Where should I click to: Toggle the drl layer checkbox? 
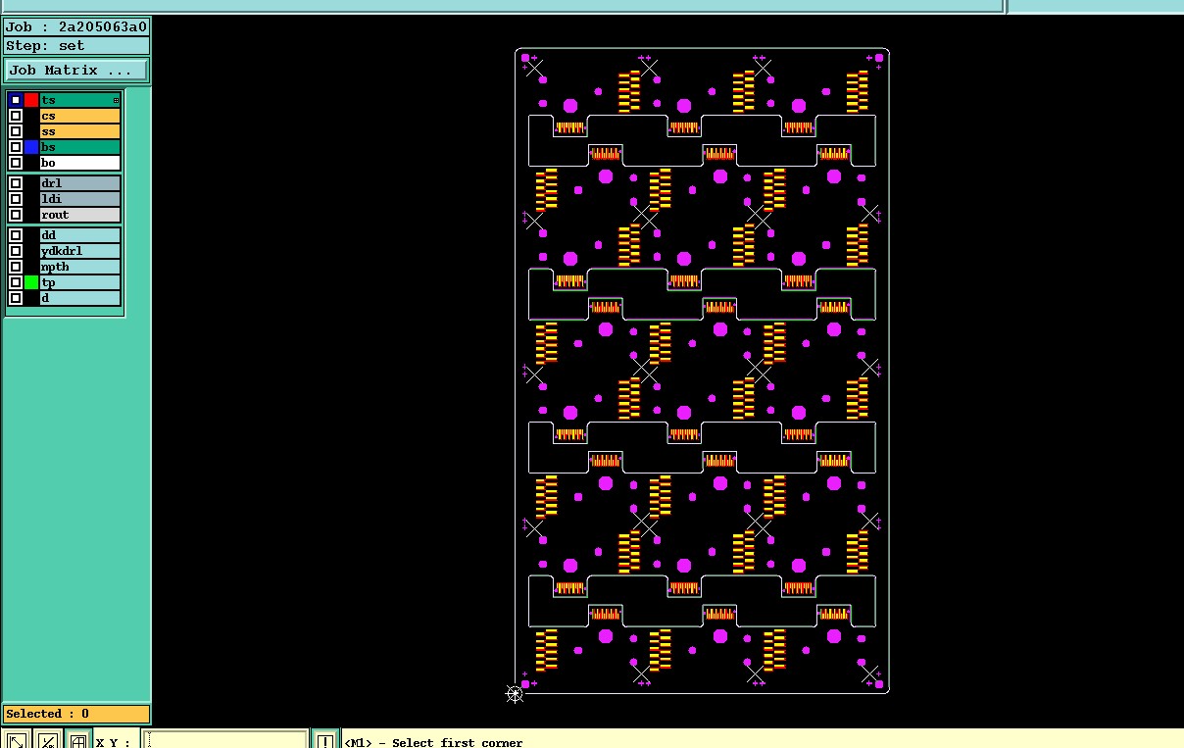click(x=16, y=183)
